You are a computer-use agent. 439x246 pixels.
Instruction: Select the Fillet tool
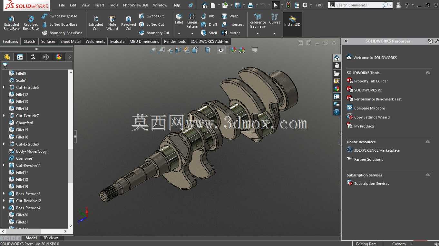pyautogui.click(x=179, y=19)
